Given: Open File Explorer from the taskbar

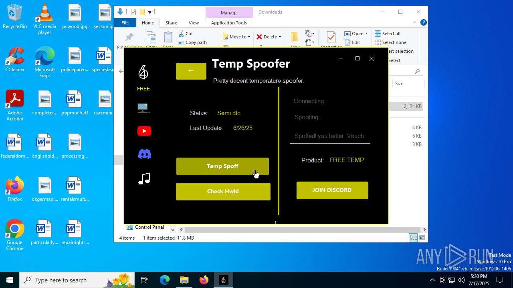Looking at the screenshot, I should point(184,280).
